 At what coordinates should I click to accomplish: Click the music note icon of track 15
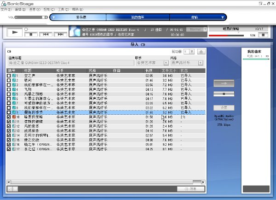coord(14,140)
